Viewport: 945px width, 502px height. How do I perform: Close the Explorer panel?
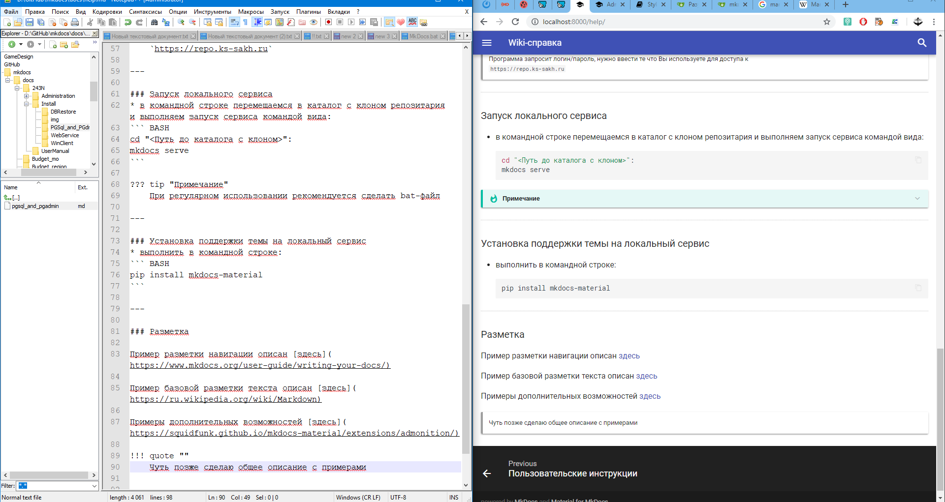(95, 33)
